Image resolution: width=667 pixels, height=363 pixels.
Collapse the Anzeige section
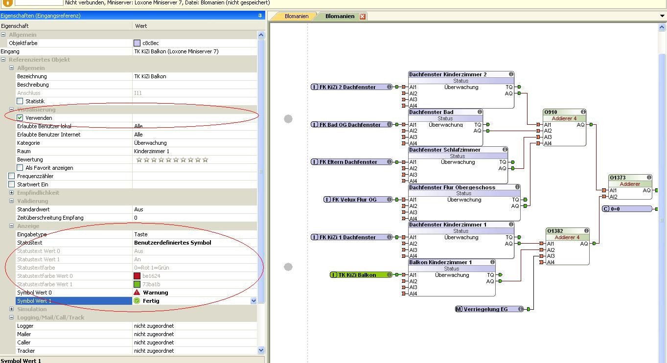click(x=12, y=226)
